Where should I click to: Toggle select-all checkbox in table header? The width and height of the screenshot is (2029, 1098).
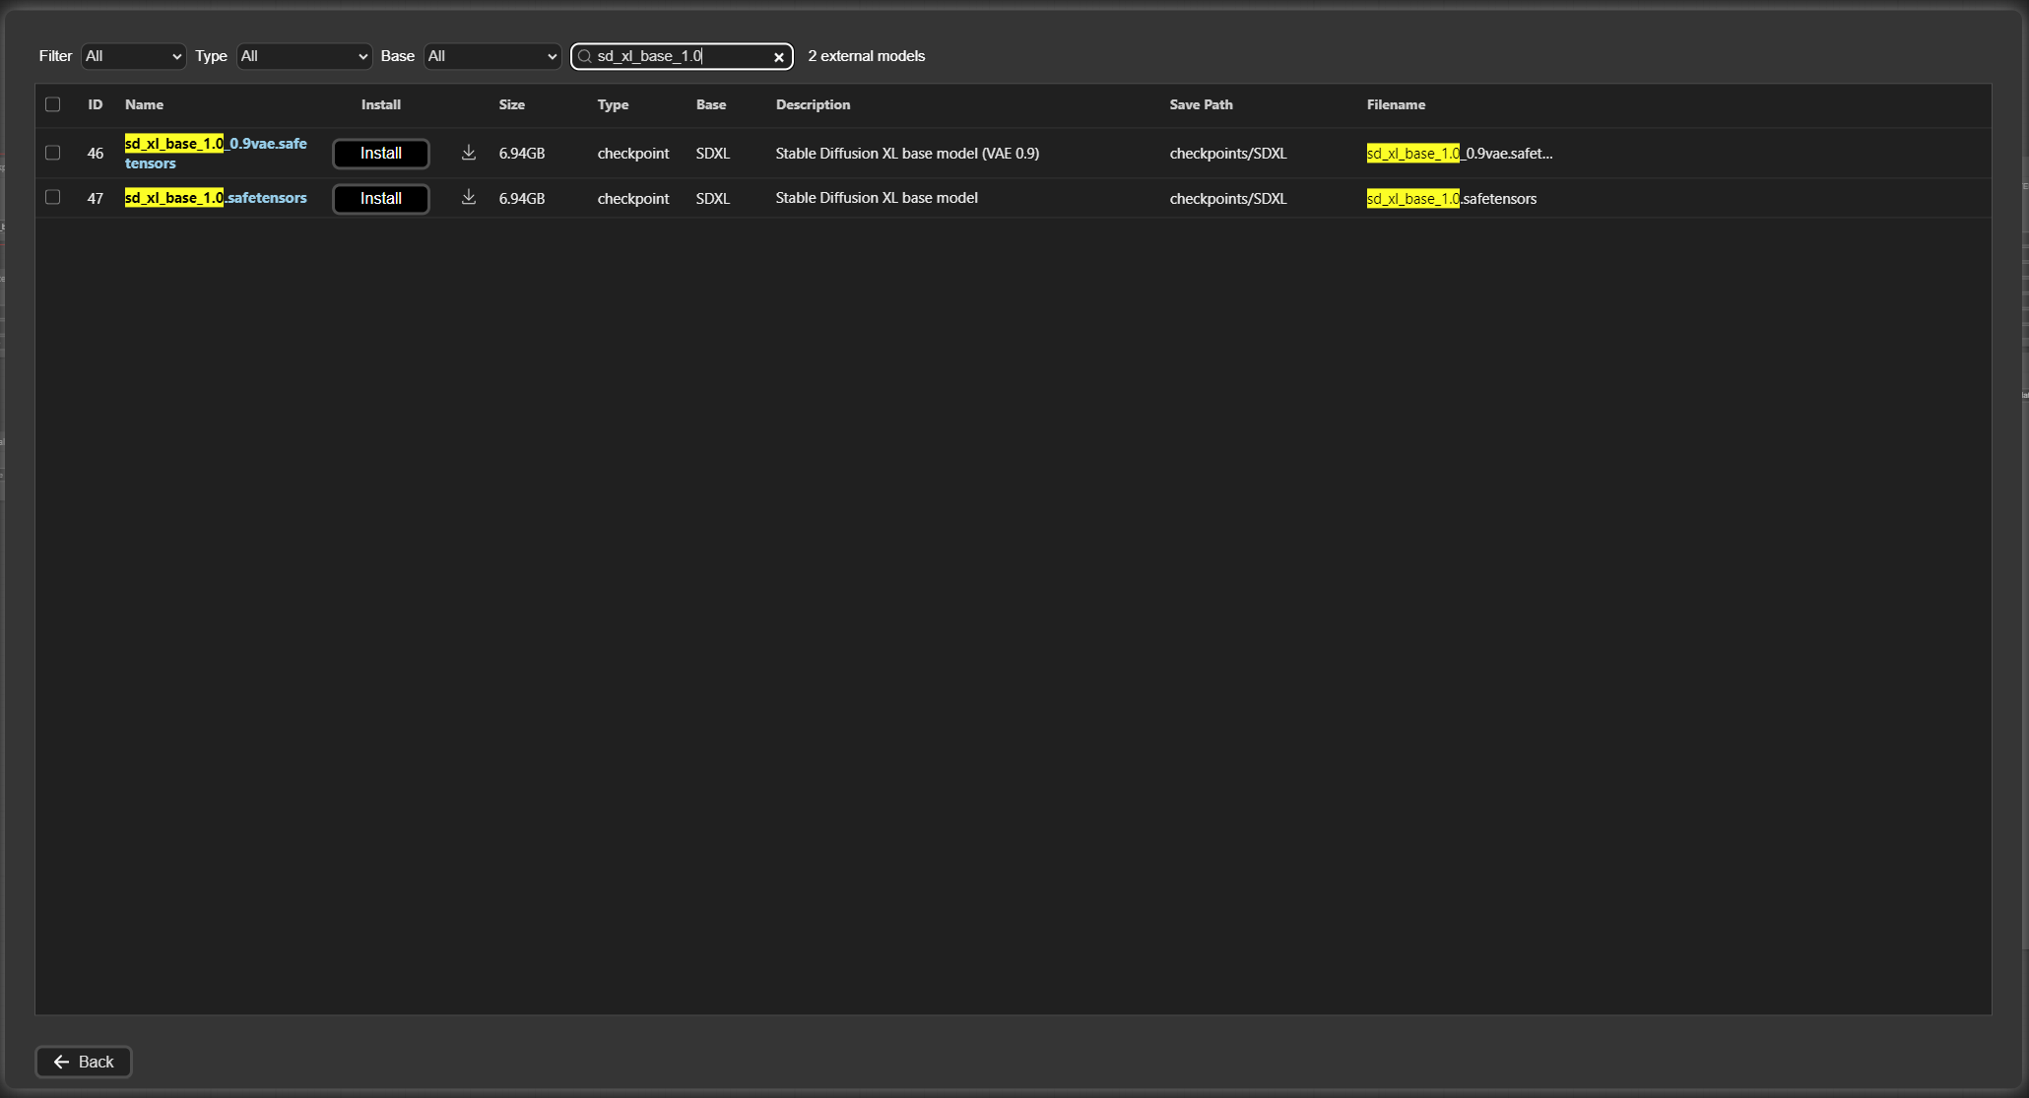point(53,104)
